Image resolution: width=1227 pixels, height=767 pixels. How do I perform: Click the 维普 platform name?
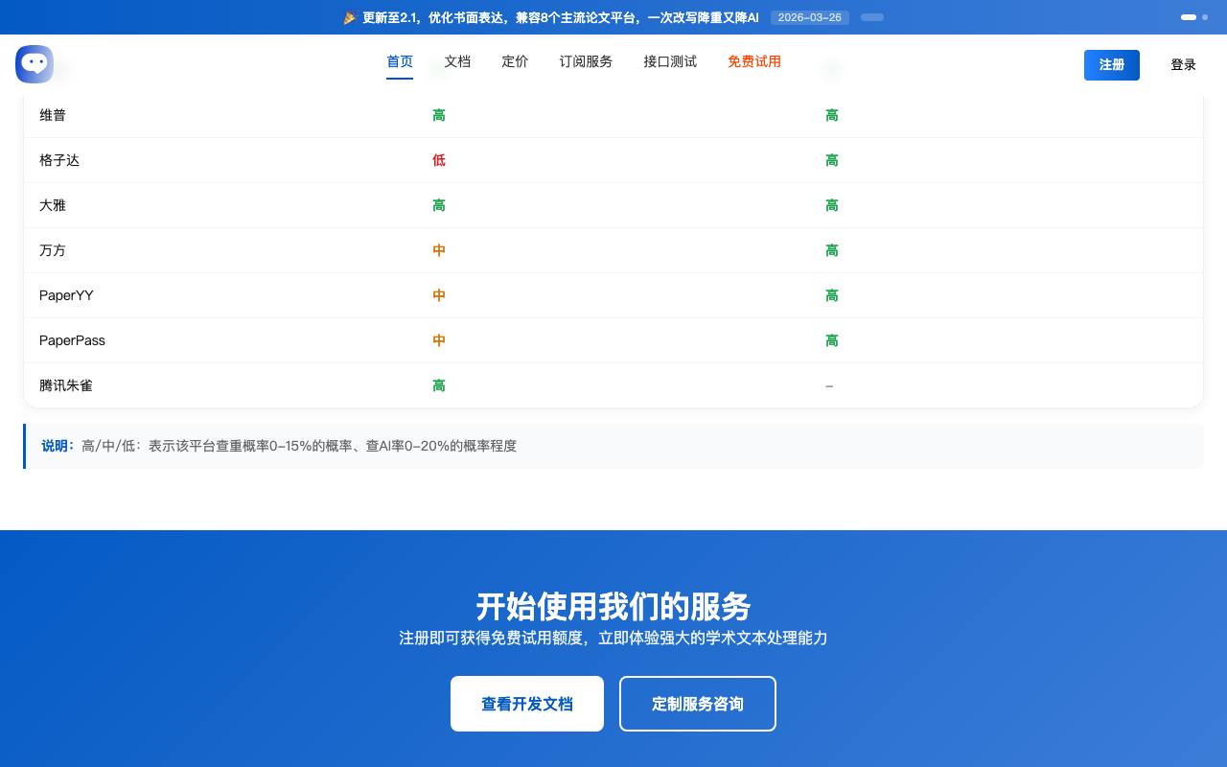(x=53, y=115)
